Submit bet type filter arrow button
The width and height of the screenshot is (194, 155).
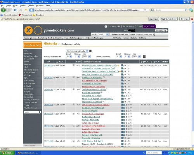pyautogui.click(x=90, y=51)
